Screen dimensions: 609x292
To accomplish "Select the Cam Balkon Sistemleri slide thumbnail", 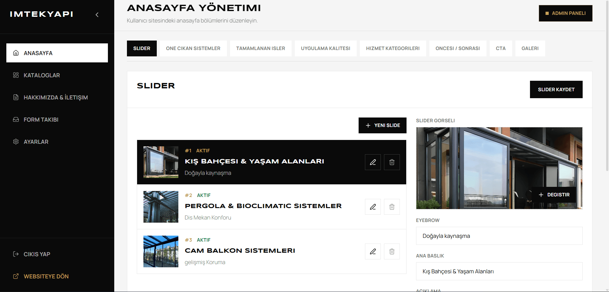I will pos(161,251).
